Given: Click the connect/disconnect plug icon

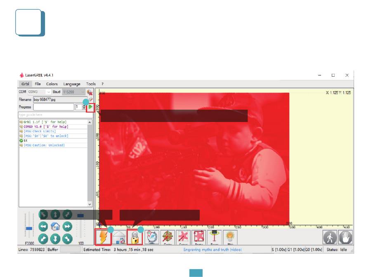Looking at the screenshot, I should tap(89, 92).
